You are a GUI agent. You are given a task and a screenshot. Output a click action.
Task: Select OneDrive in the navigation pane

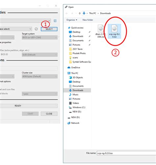pyautogui.click(x=75, y=68)
